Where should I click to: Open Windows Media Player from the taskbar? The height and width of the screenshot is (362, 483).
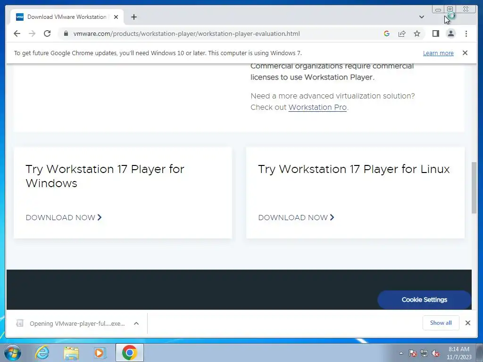pos(100,353)
